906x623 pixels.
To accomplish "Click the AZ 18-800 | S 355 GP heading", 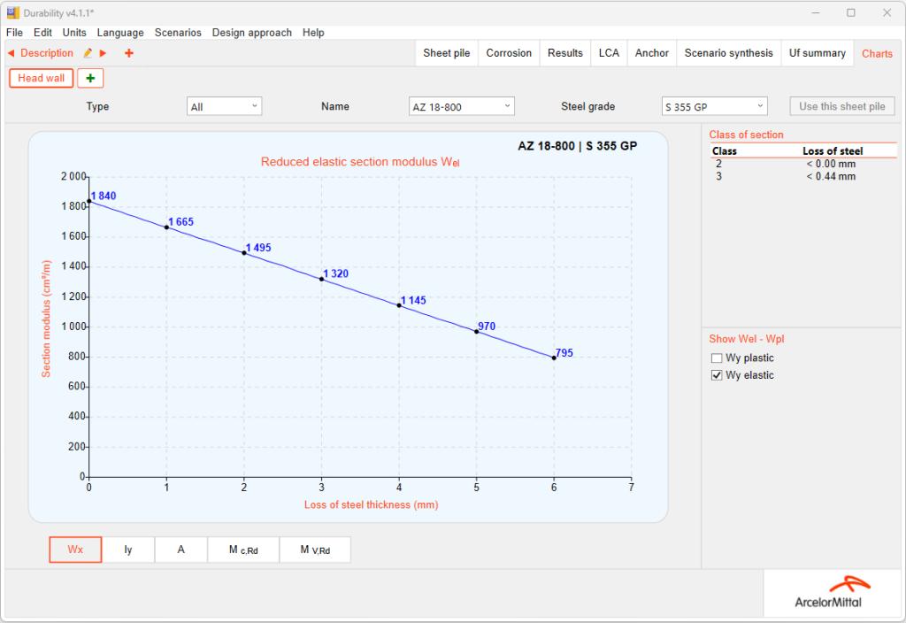I will [x=577, y=146].
